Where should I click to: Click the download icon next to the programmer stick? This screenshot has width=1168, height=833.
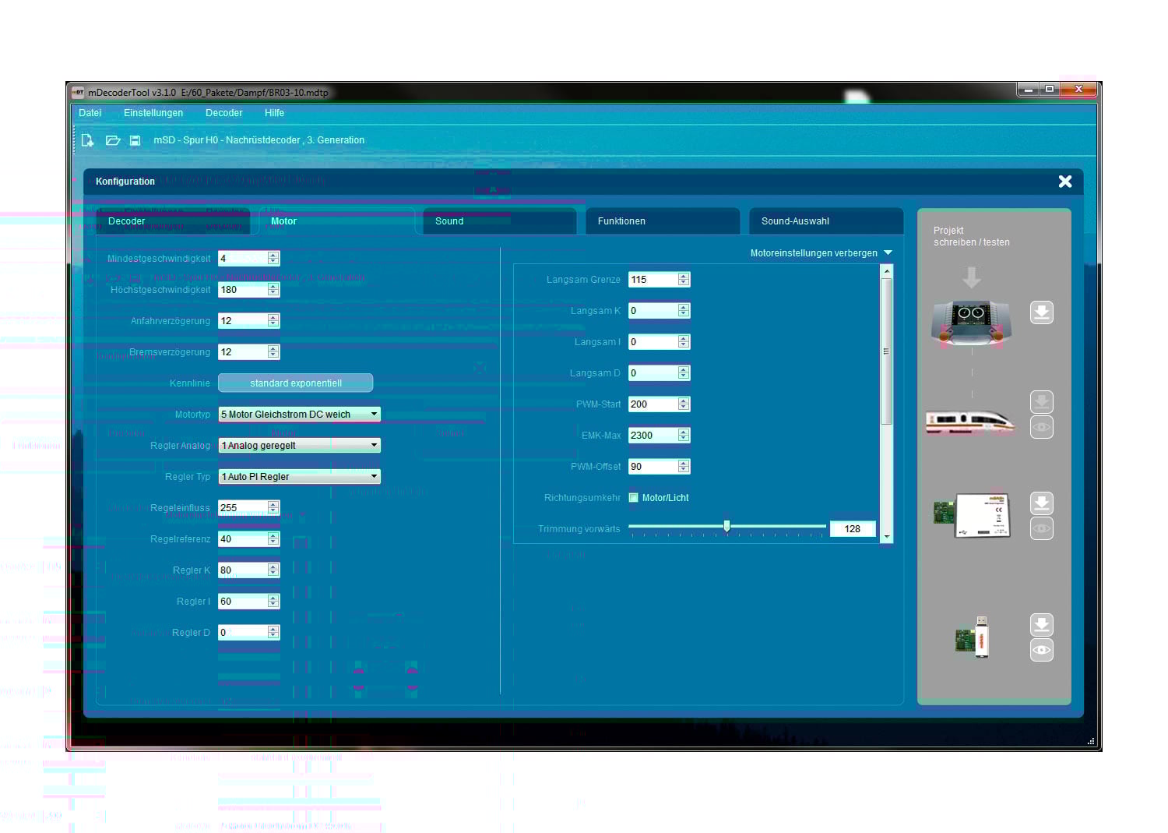1042,624
